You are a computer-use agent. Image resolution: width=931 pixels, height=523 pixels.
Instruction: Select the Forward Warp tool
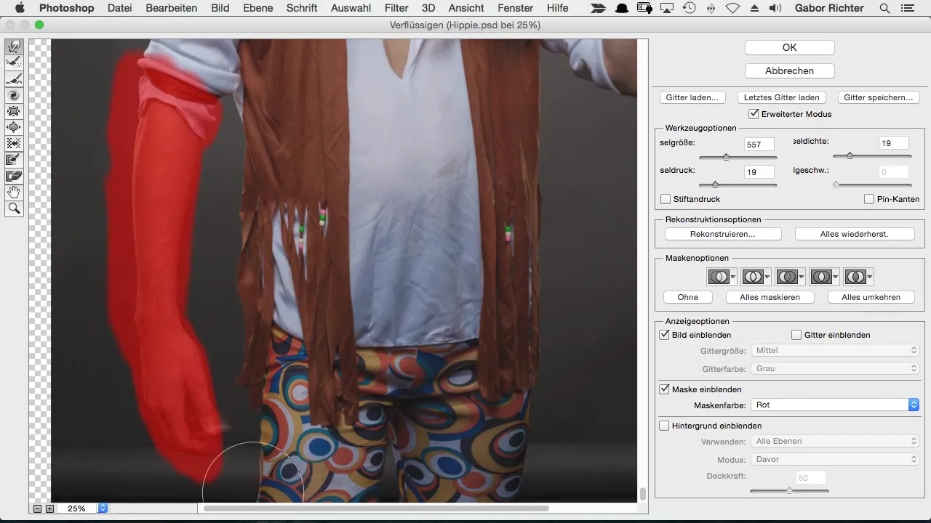pyautogui.click(x=15, y=47)
